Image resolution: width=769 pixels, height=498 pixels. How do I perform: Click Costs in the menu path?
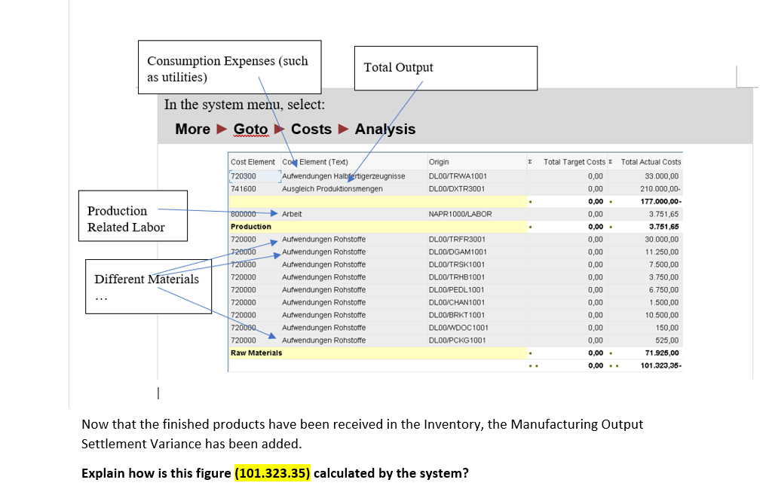(x=311, y=129)
